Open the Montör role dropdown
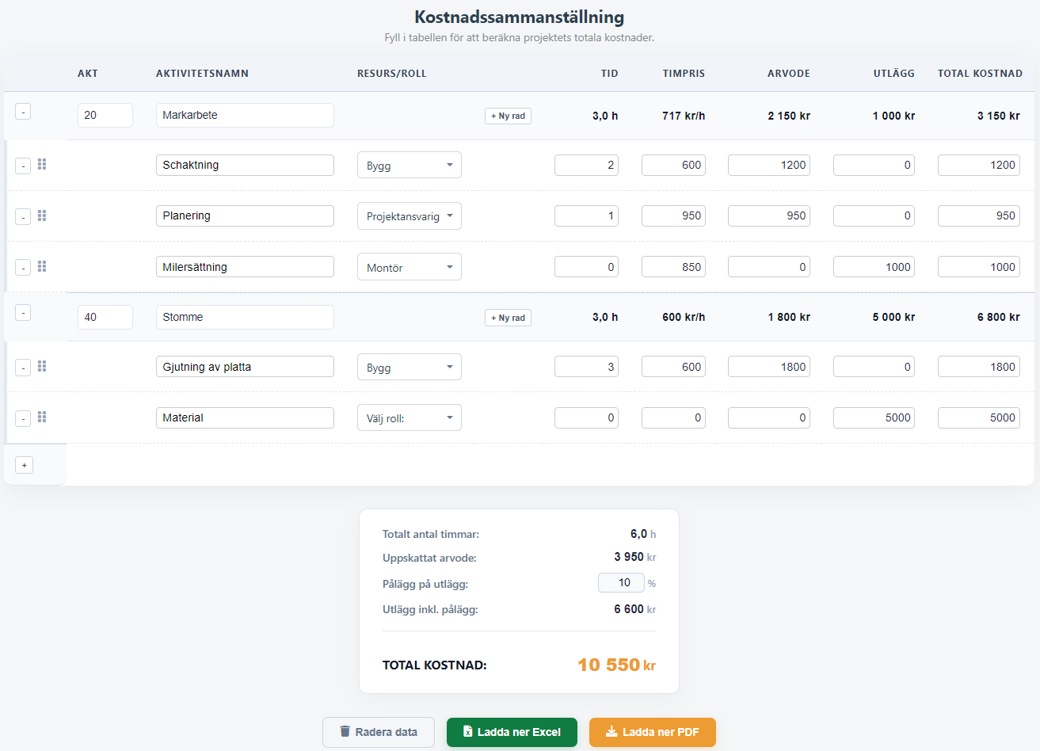The width and height of the screenshot is (1040, 751). coord(409,268)
